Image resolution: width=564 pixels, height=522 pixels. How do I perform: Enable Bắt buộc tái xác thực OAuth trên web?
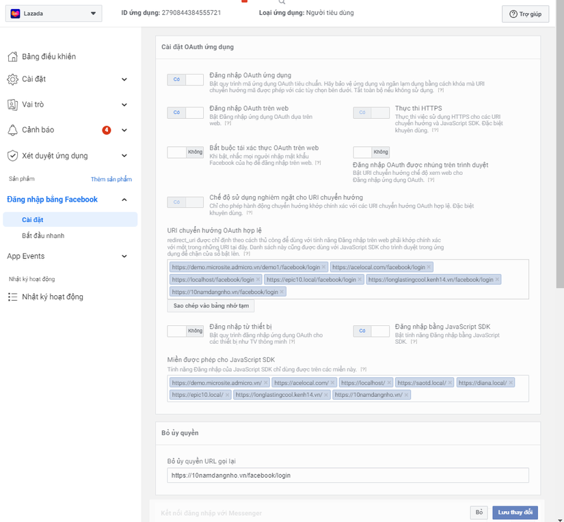pyautogui.click(x=185, y=152)
